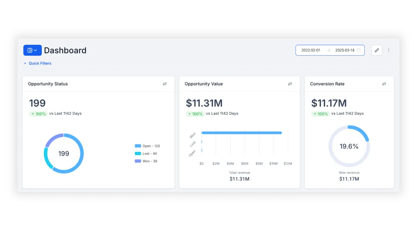Click the Opportunity Status card title
417x235 pixels.
[48, 84]
